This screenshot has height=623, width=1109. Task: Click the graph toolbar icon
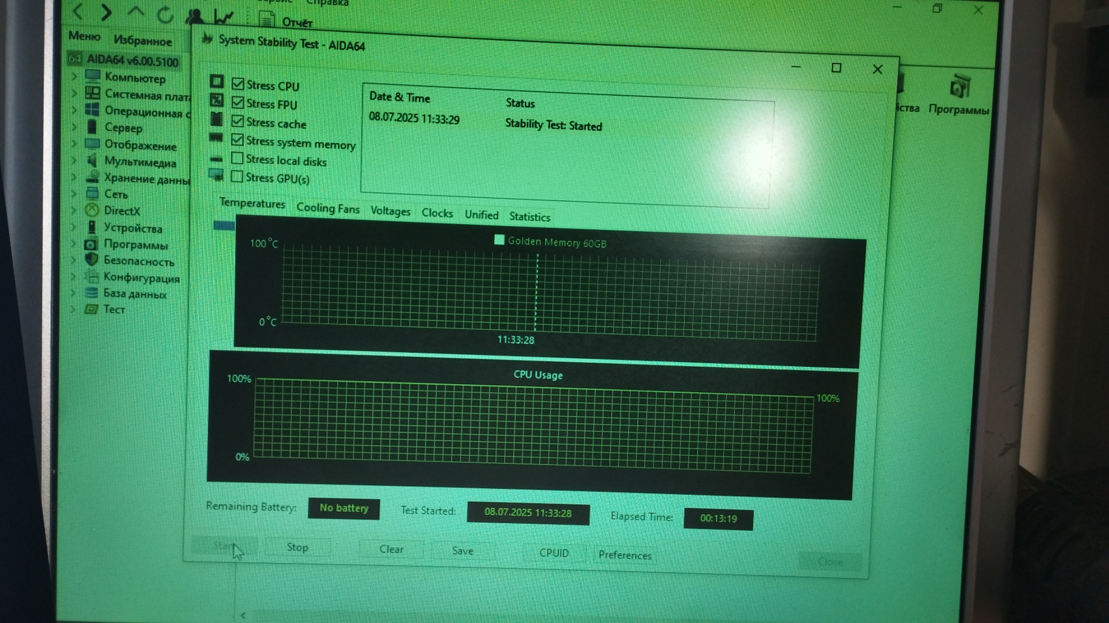pyautogui.click(x=224, y=17)
